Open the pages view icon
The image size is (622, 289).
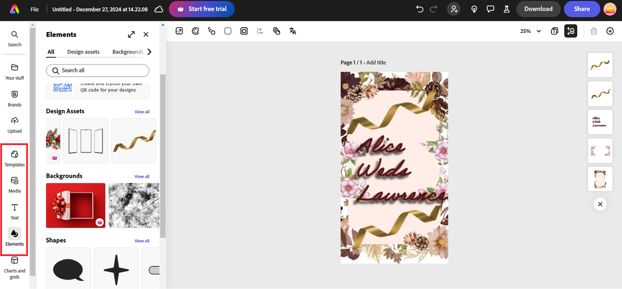554,31
